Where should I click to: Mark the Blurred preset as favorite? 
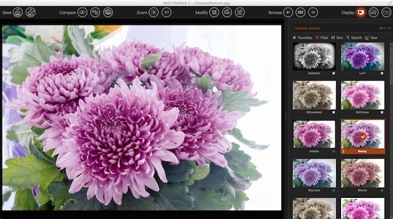[382, 191]
